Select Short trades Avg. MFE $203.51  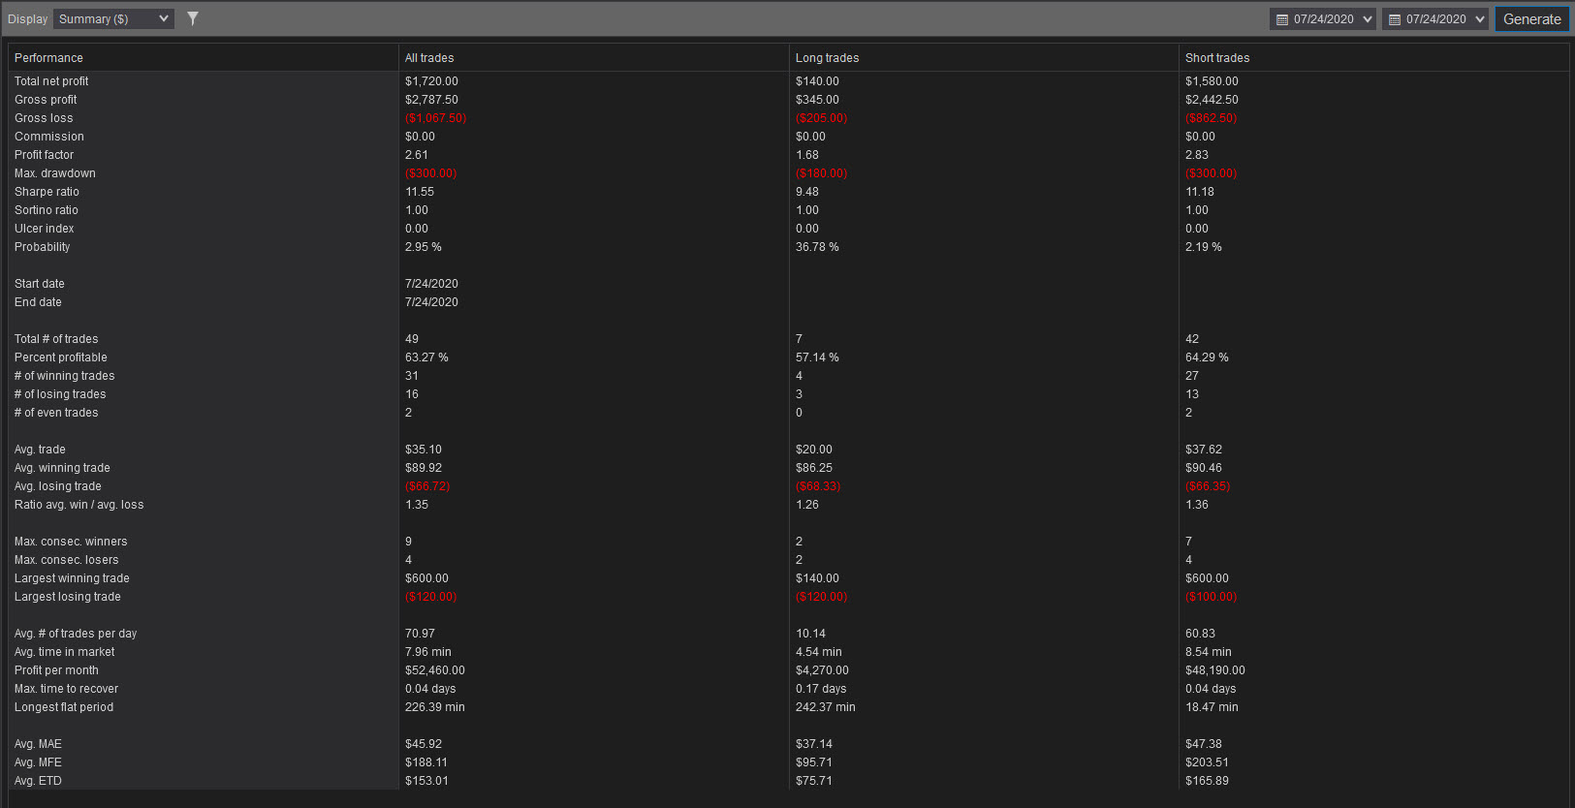(x=1207, y=762)
